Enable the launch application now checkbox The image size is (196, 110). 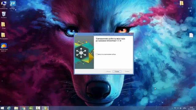pyautogui.click(x=96, y=54)
